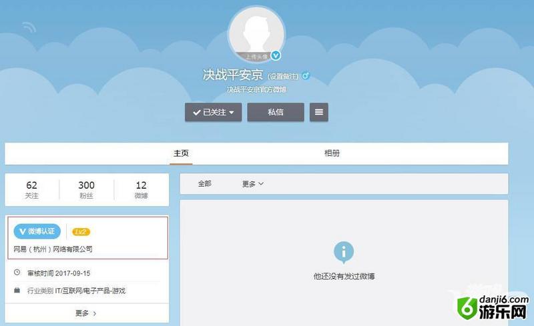View the 300 粉丝 followers count
This screenshot has width=534, height=326.
point(87,189)
